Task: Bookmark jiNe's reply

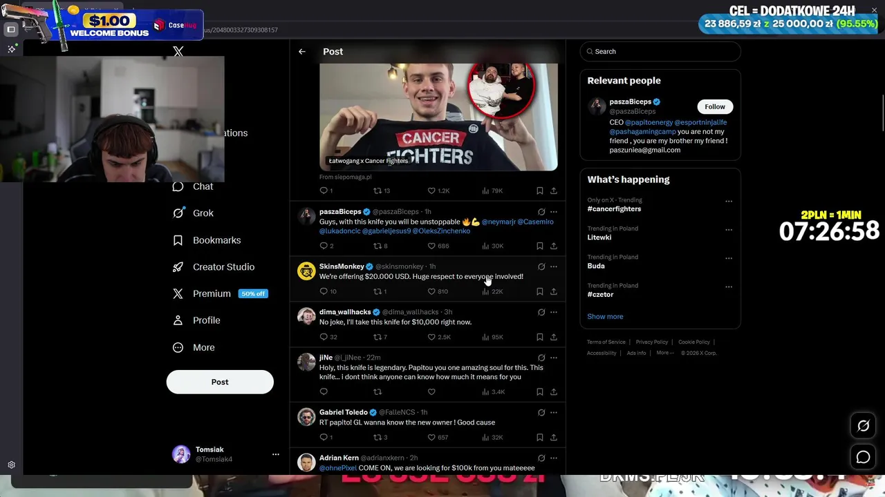Action: 540,392
